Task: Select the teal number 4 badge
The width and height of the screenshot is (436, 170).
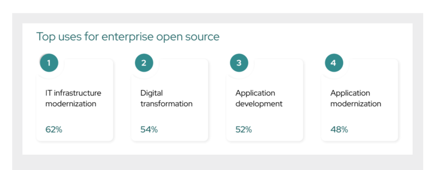Action: pos(333,63)
